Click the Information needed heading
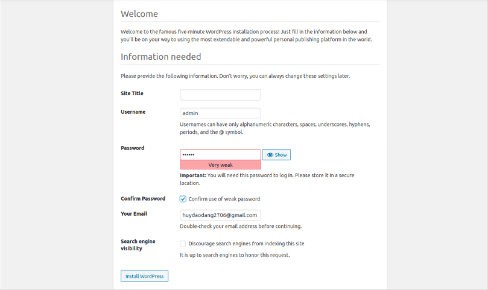 160,57
